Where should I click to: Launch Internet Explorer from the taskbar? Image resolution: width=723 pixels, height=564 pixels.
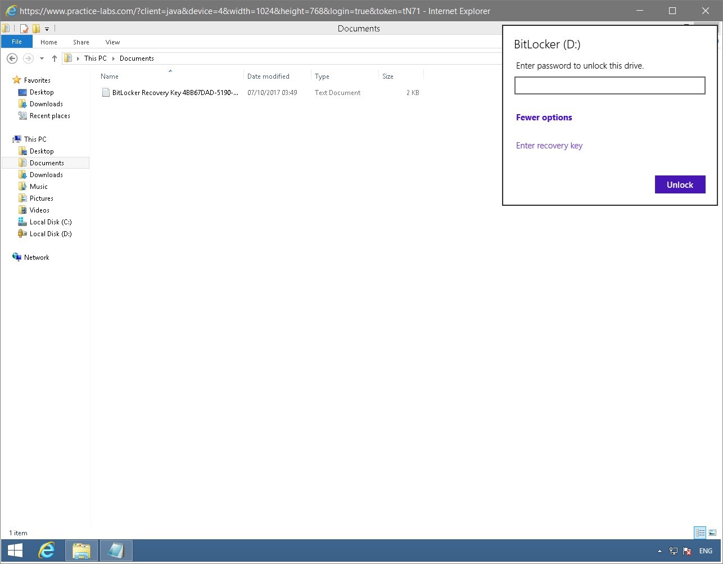[x=47, y=551]
